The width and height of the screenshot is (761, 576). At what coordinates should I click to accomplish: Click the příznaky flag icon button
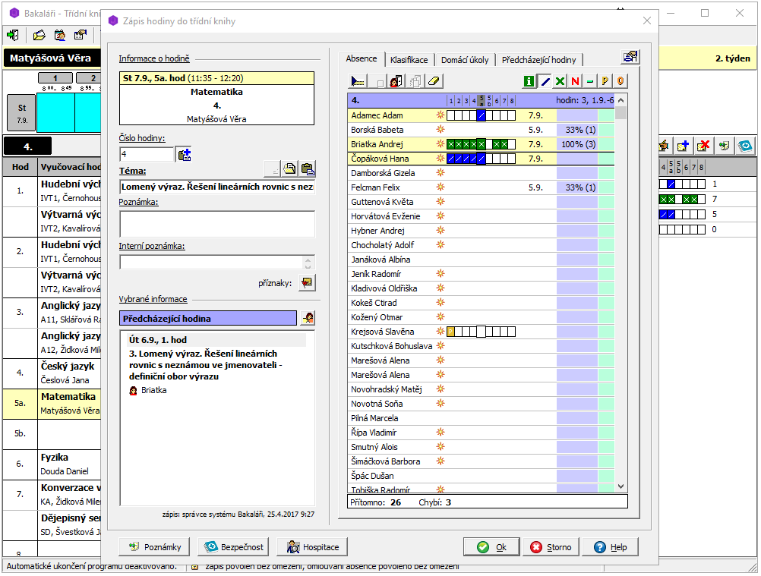click(x=307, y=282)
